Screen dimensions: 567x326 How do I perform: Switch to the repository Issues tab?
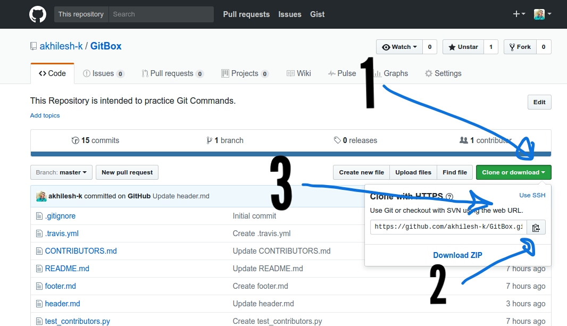point(104,73)
